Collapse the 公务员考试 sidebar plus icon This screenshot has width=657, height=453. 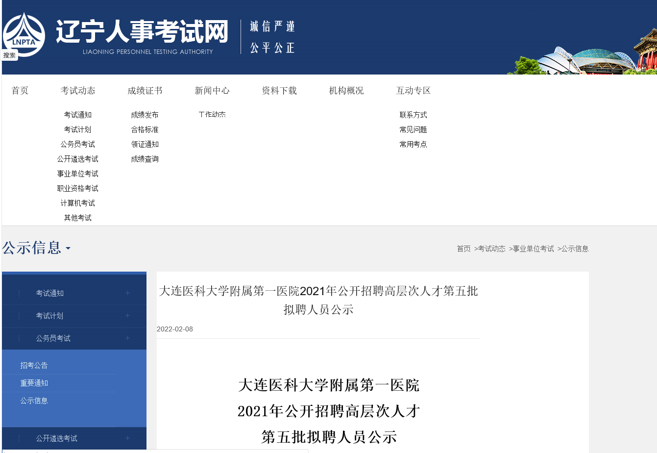(127, 338)
